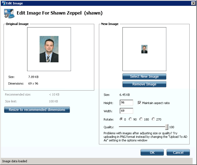This screenshot has height=165, width=197.
Task: Click the Remove Image button
Action: [x=144, y=84]
